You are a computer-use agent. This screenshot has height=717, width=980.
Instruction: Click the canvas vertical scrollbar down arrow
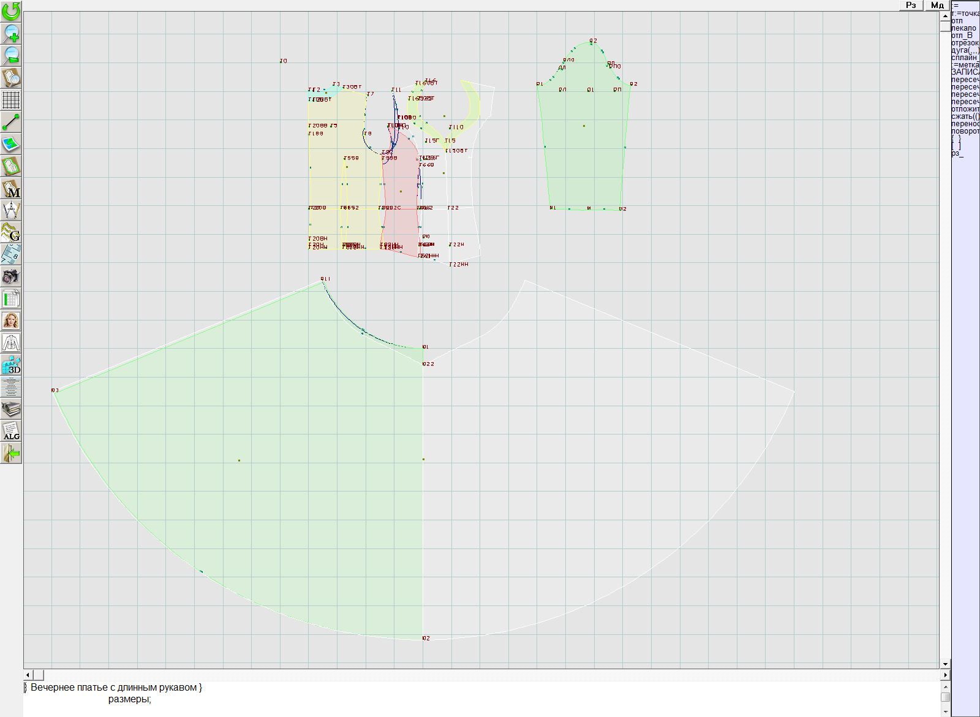coord(945,664)
